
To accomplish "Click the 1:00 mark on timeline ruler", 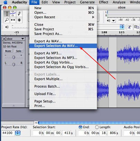I will tap(104, 32).
